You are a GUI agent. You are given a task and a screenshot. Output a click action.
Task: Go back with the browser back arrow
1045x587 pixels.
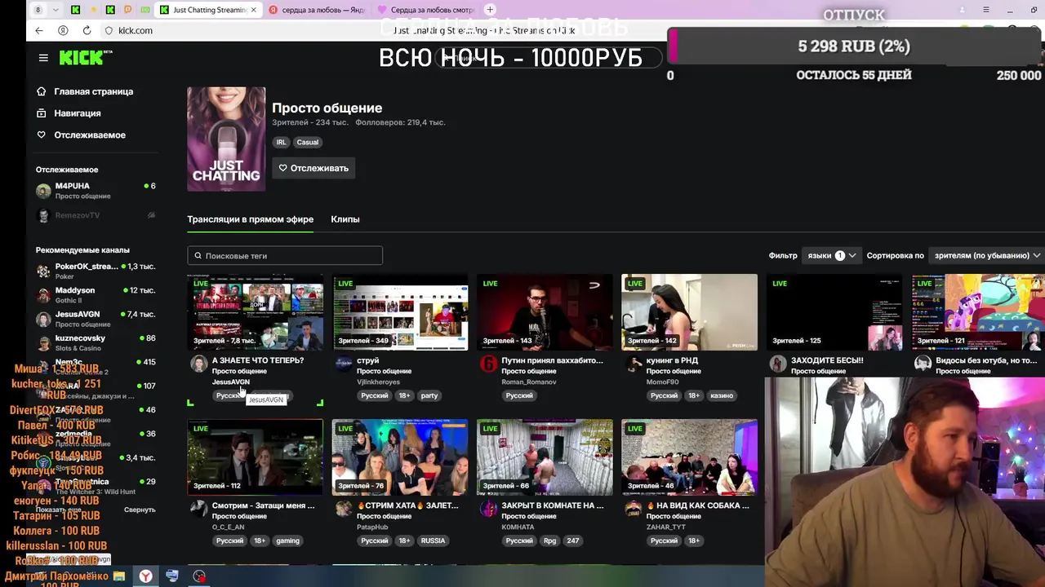pyautogui.click(x=39, y=30)
